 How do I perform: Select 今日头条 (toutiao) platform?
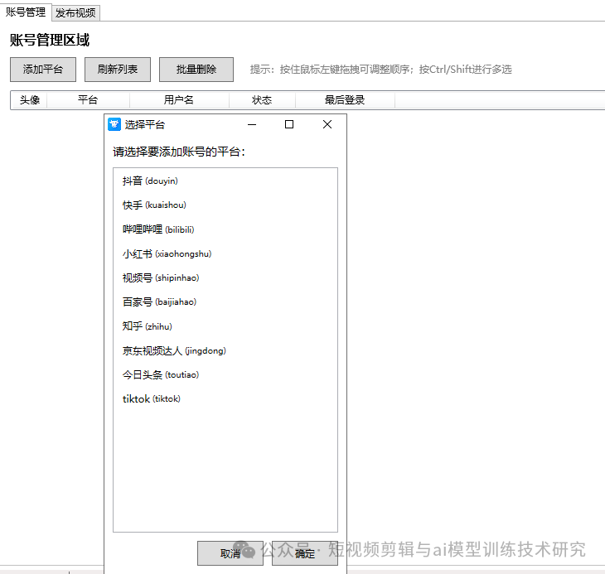point(225,374)
